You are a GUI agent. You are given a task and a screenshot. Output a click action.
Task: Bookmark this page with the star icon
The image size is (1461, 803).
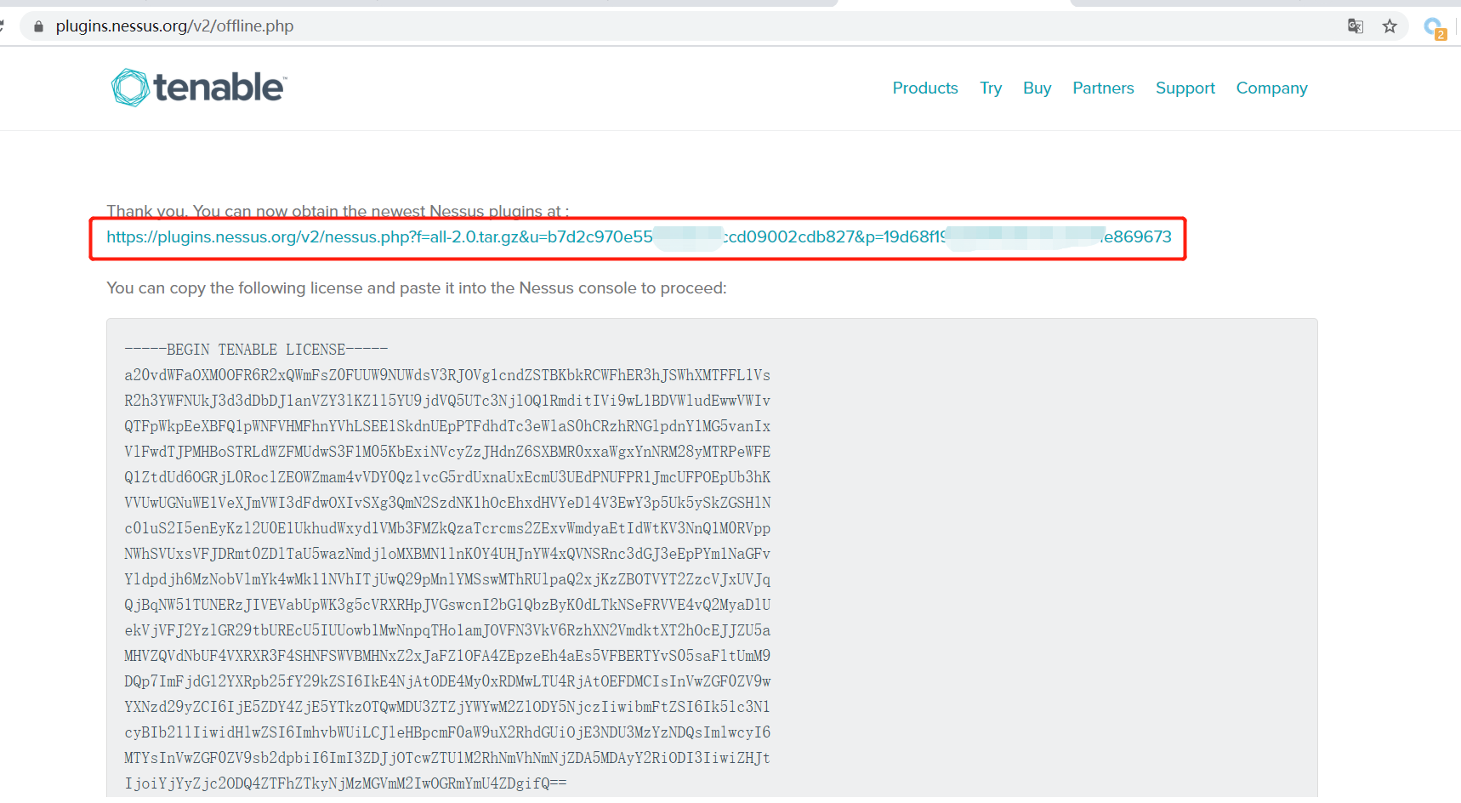coord(1390,26)
